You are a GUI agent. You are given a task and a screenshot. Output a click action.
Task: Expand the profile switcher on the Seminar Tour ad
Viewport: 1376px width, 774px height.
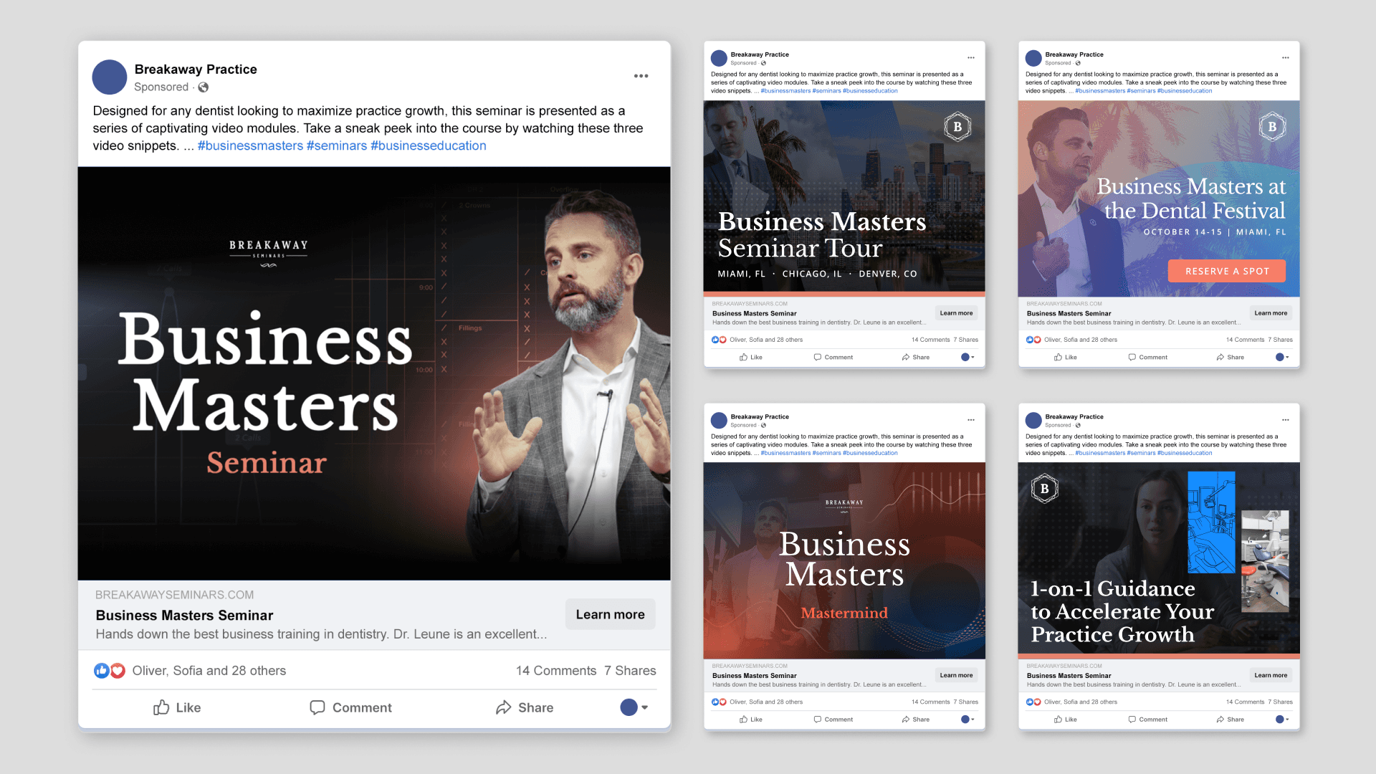967,357
